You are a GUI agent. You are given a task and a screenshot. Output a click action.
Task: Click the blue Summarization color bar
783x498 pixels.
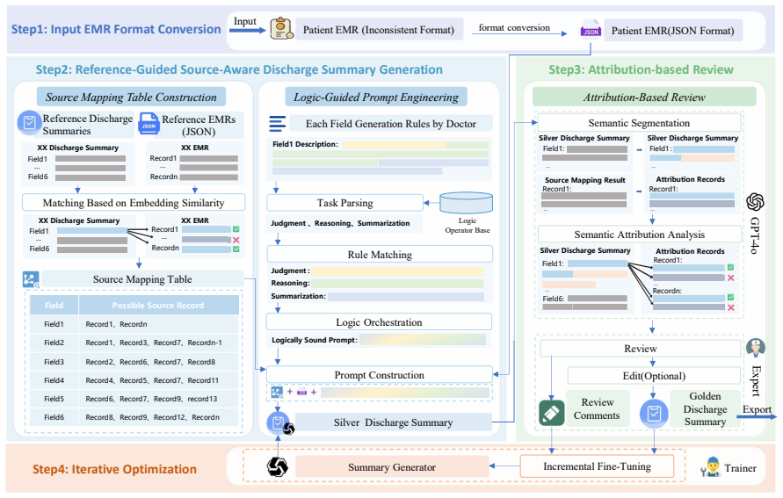tap(406, 296)
